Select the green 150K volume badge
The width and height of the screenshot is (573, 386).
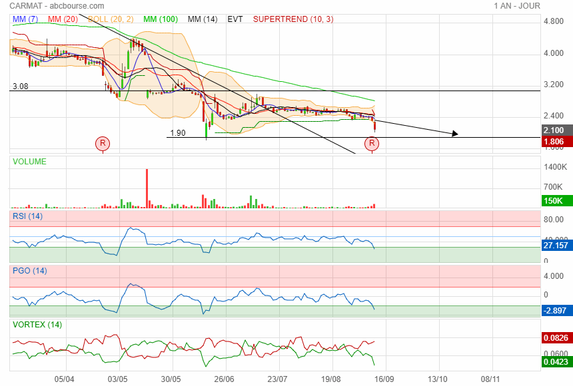coord(554,201)
